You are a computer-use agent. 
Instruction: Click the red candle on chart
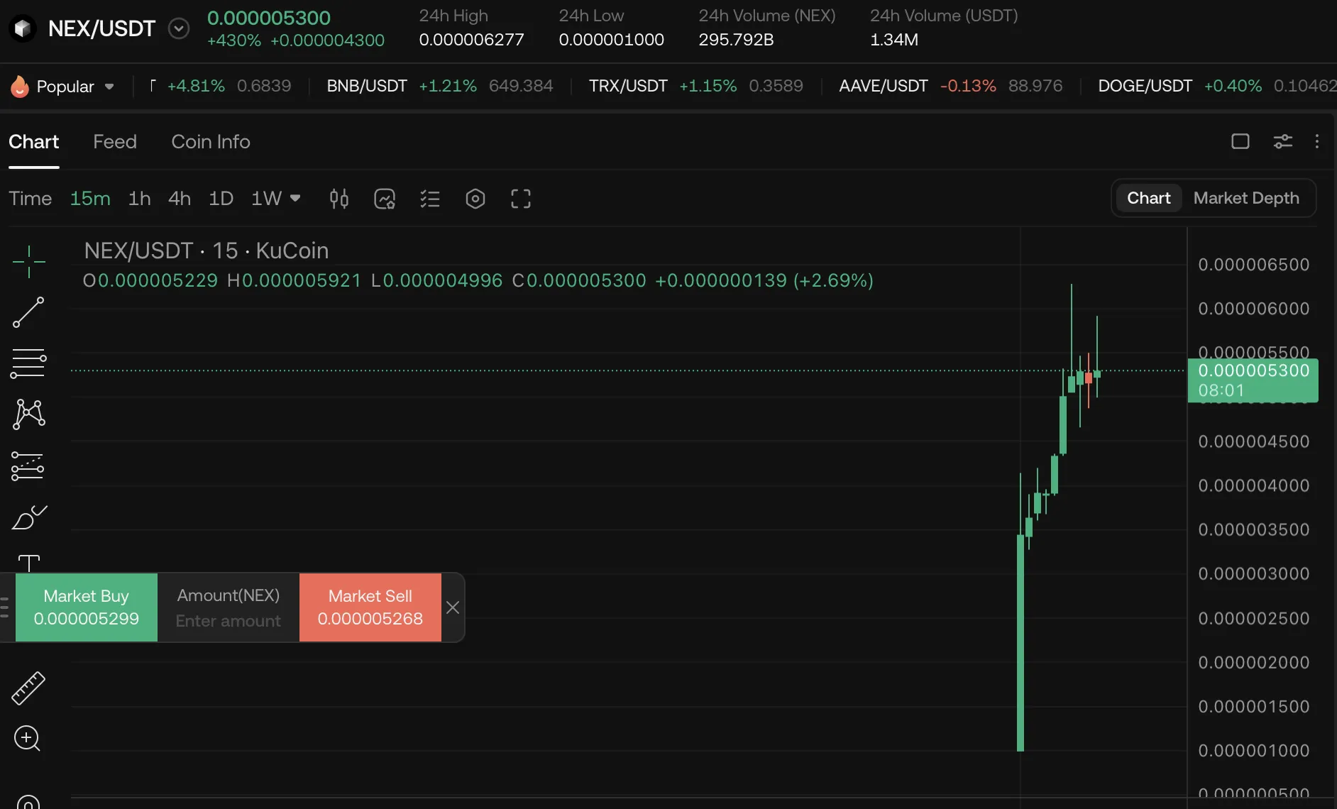point(1089,378)
